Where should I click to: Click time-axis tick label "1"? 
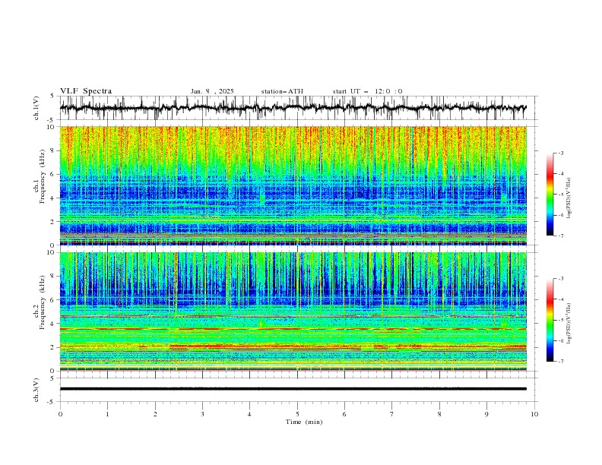tap(107, 414)
